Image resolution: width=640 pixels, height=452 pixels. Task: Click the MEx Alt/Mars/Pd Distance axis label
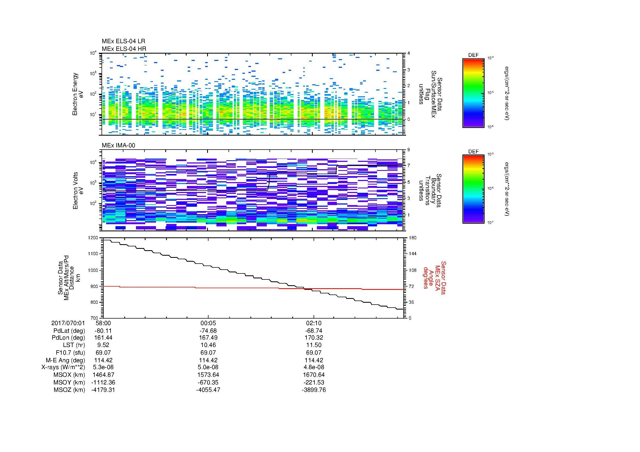[69, 278]
